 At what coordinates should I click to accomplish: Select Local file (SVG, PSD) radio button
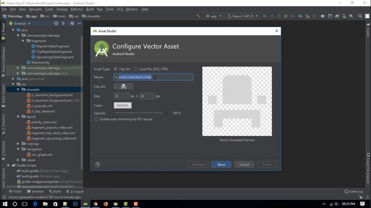tap(135, 69)
